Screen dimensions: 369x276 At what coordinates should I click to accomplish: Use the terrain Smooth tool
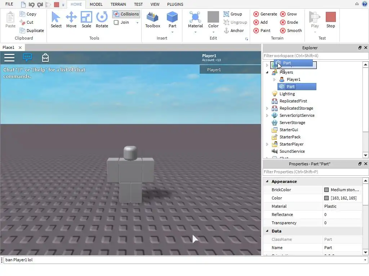pyautogui.click(x=291, y=31)
